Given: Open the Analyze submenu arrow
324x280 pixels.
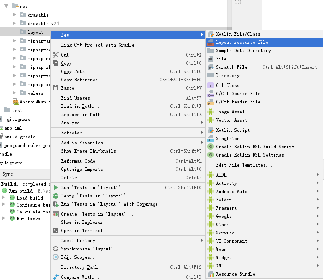Looking at the screenshot, I should tap(202, 123).
